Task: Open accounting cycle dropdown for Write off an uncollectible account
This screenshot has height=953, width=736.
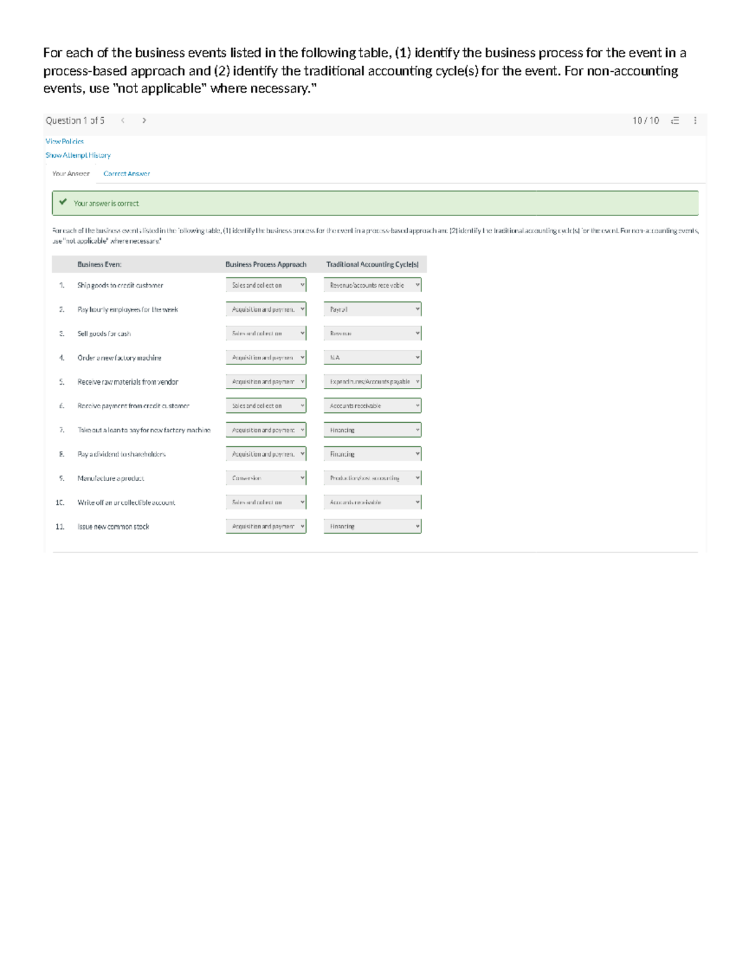Action: [x=372, y=502]
